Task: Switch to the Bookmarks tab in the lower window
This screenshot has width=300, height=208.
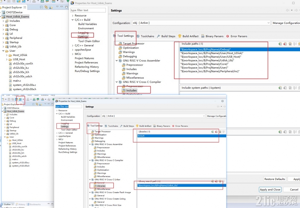Action: click(34, 204)
